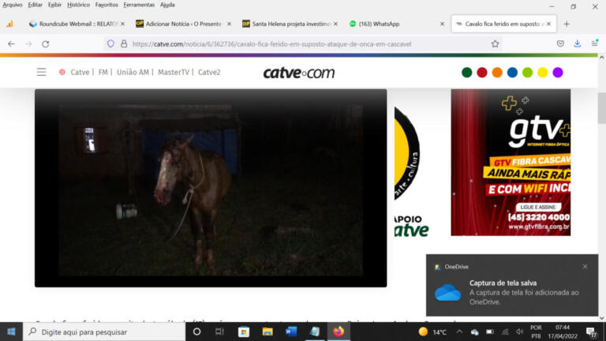Open the Firefox application menu
Viewport: 606px width, 341px height.
pyautogui.click(x=595, y=43)
